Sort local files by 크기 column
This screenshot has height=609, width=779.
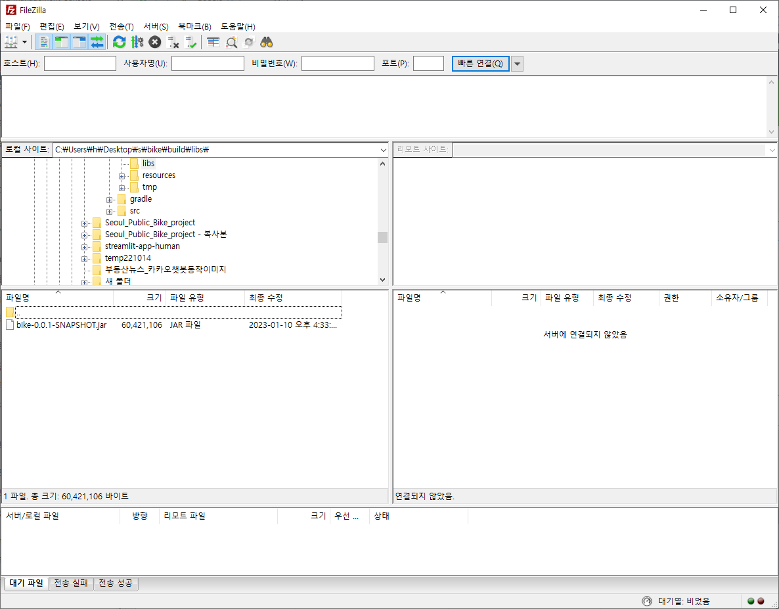(140, 298)
